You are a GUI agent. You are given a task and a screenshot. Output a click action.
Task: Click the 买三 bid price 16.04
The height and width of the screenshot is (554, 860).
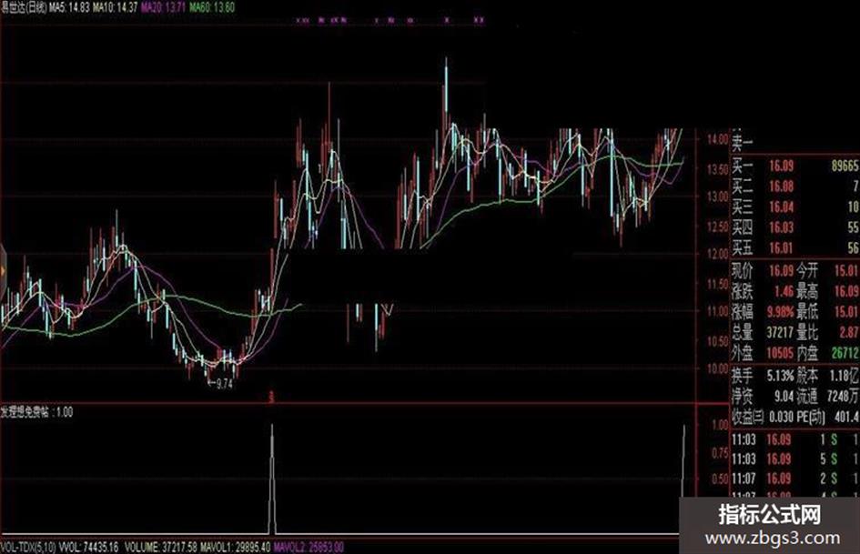(x=781, y=206)
